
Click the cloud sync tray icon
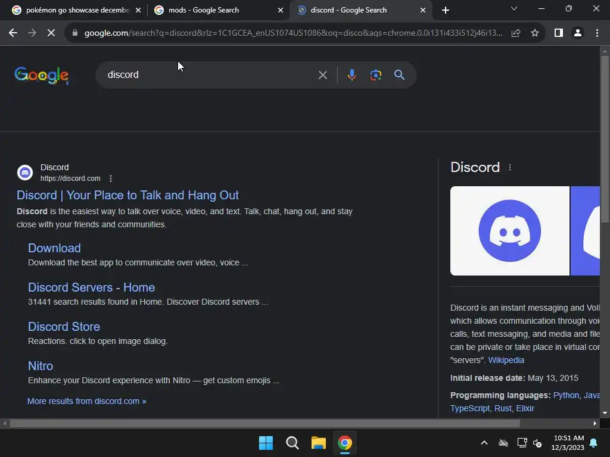click(x=503, y=443)
